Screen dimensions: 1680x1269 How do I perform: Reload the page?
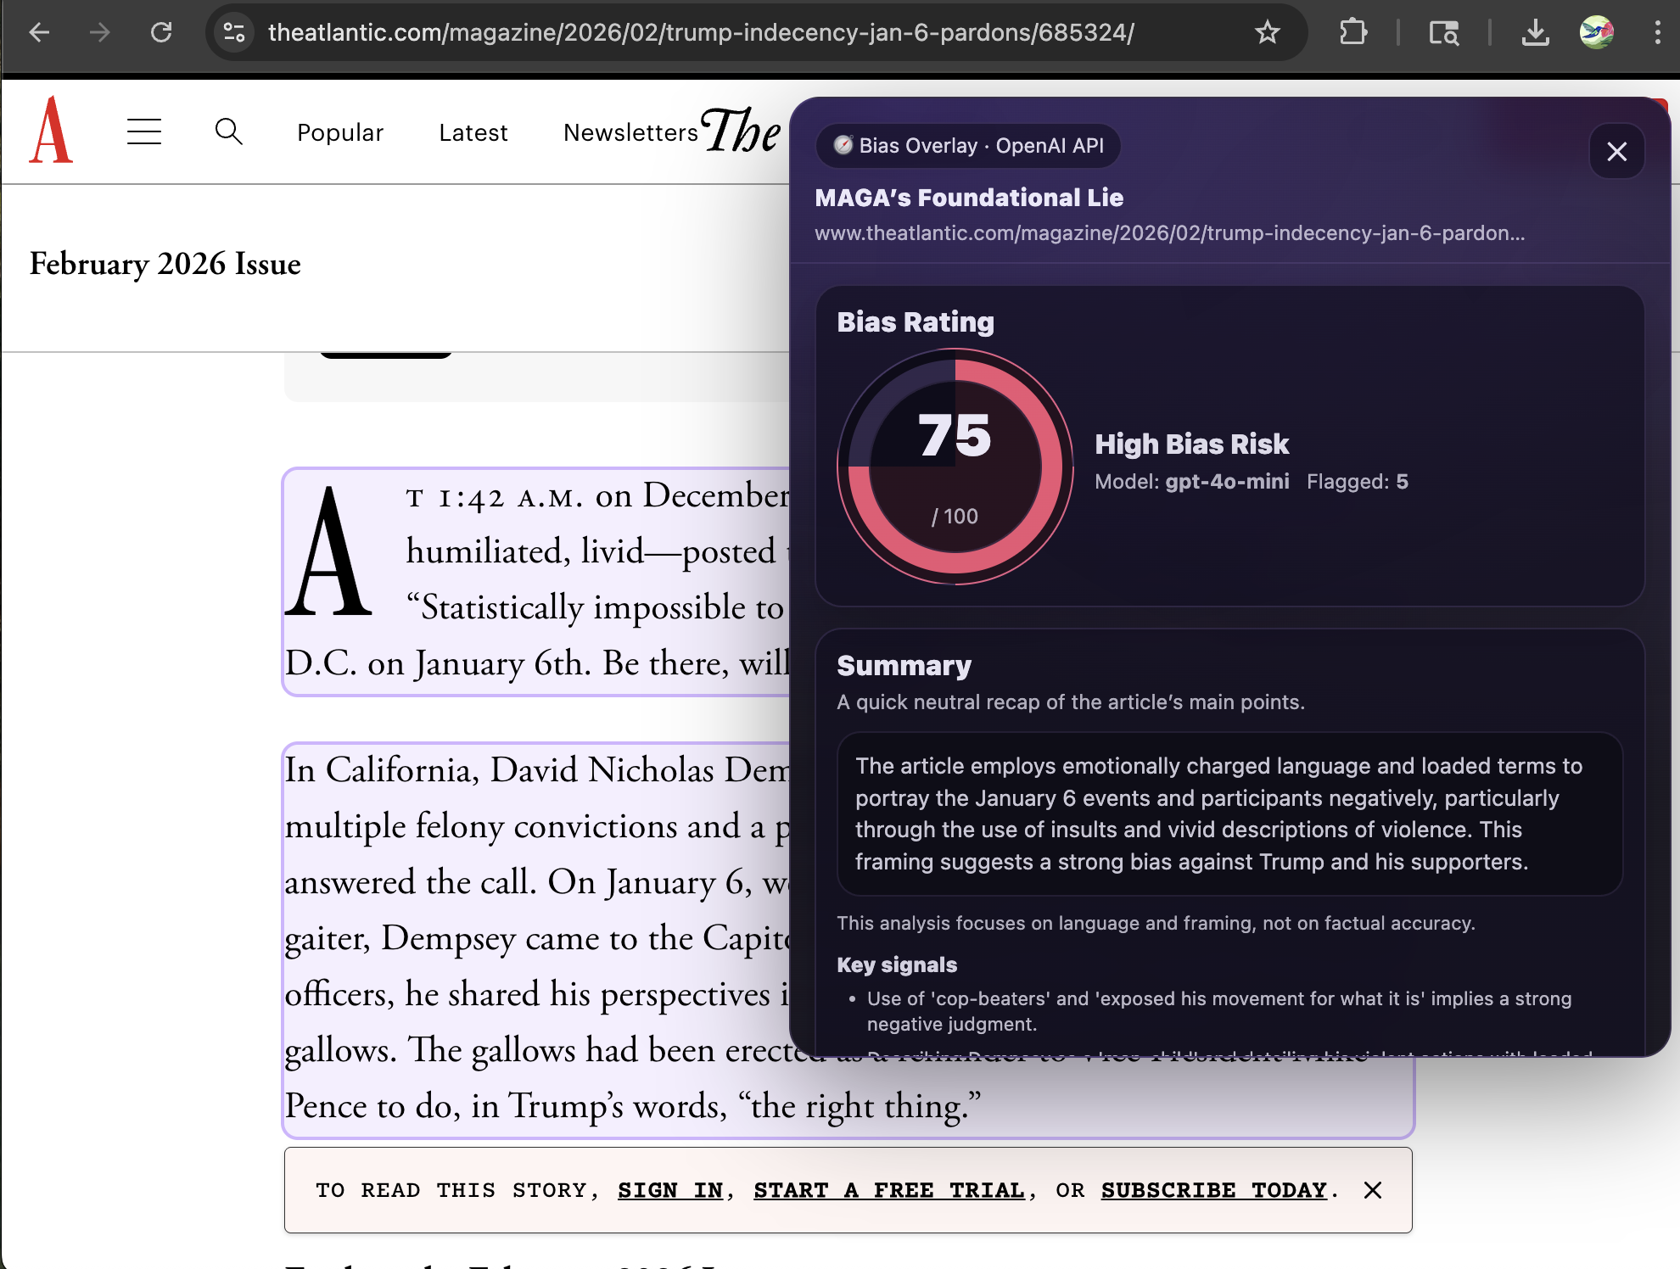point(161,32)
